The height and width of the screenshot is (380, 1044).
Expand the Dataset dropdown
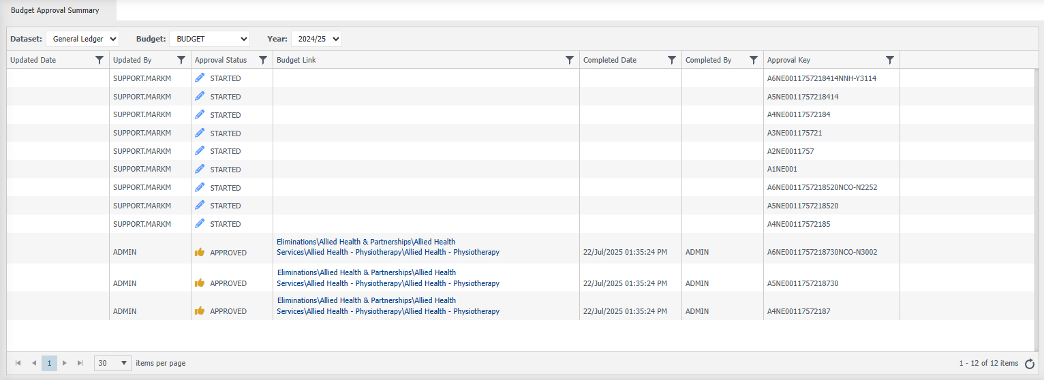click(x=82, y=39)
